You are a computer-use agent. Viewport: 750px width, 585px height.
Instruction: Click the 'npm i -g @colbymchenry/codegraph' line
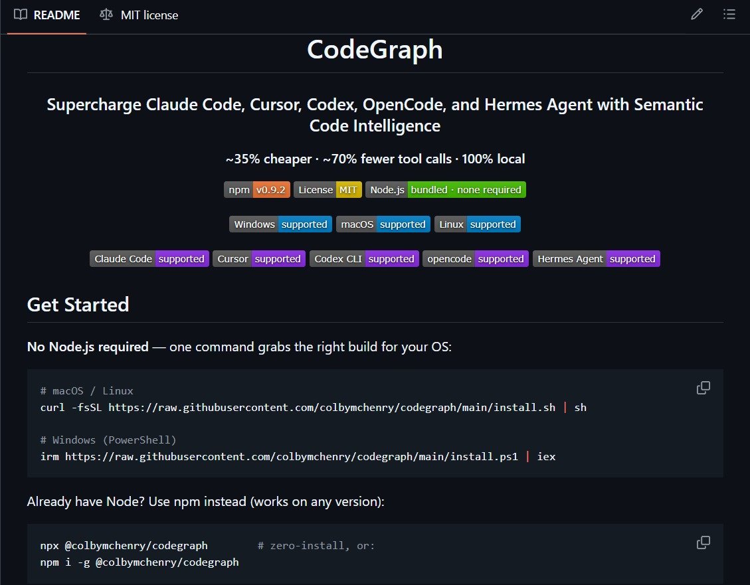point(140,562)
